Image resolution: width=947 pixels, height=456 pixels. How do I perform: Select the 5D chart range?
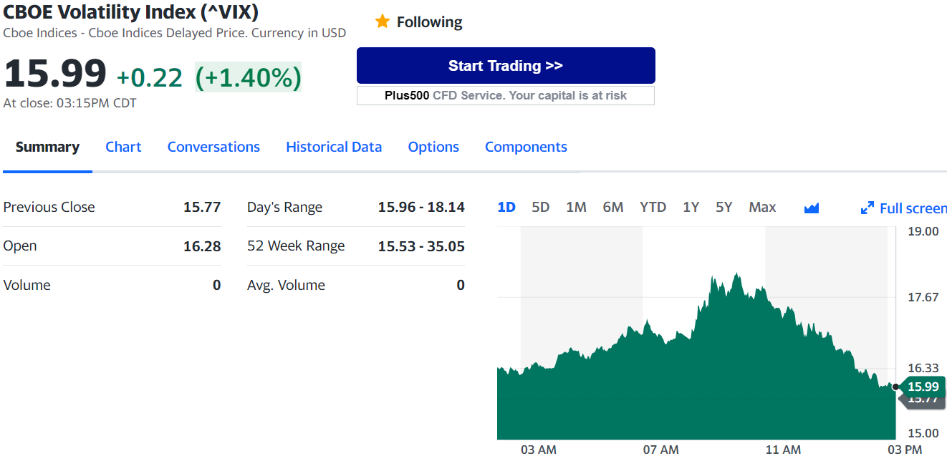(x=541, y=207)
